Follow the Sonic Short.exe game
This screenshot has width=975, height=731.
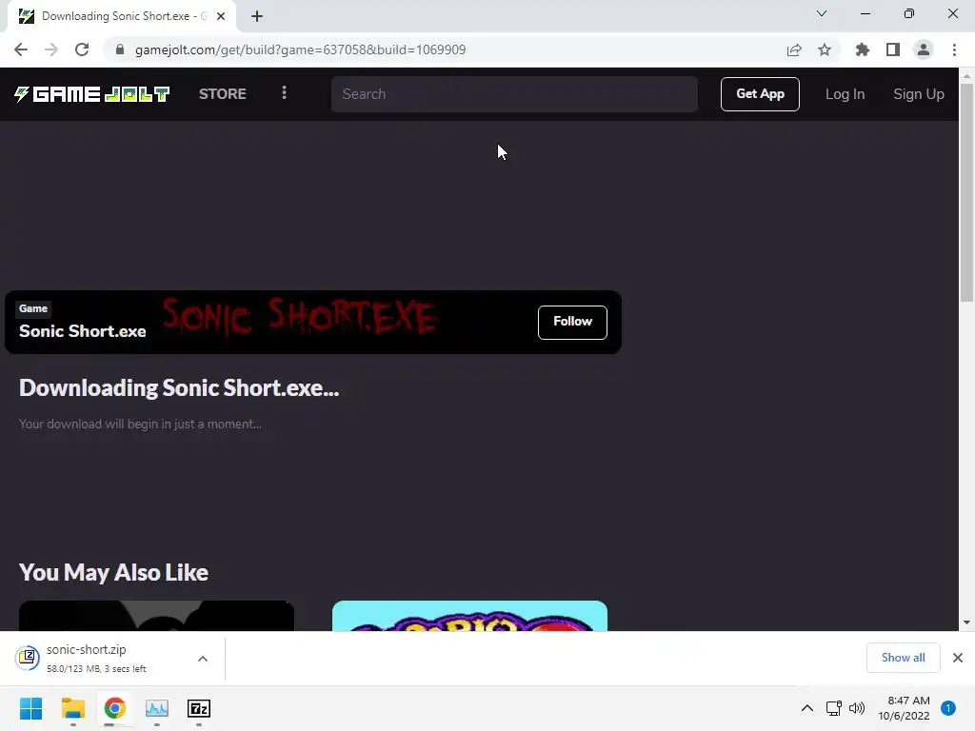(x=572, y=322)
